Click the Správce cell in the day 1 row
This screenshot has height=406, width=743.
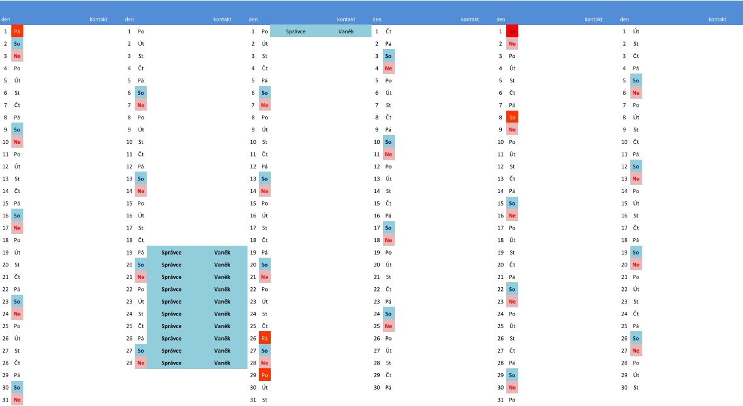click(x=296, y=31)
